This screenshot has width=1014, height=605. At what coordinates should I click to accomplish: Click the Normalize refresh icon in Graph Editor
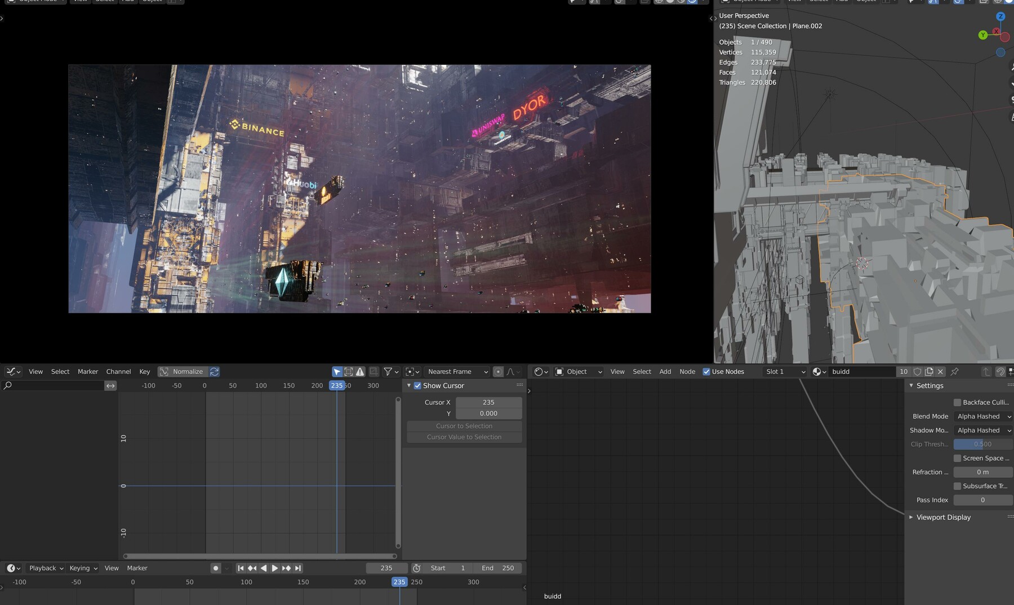coord(215,371)
